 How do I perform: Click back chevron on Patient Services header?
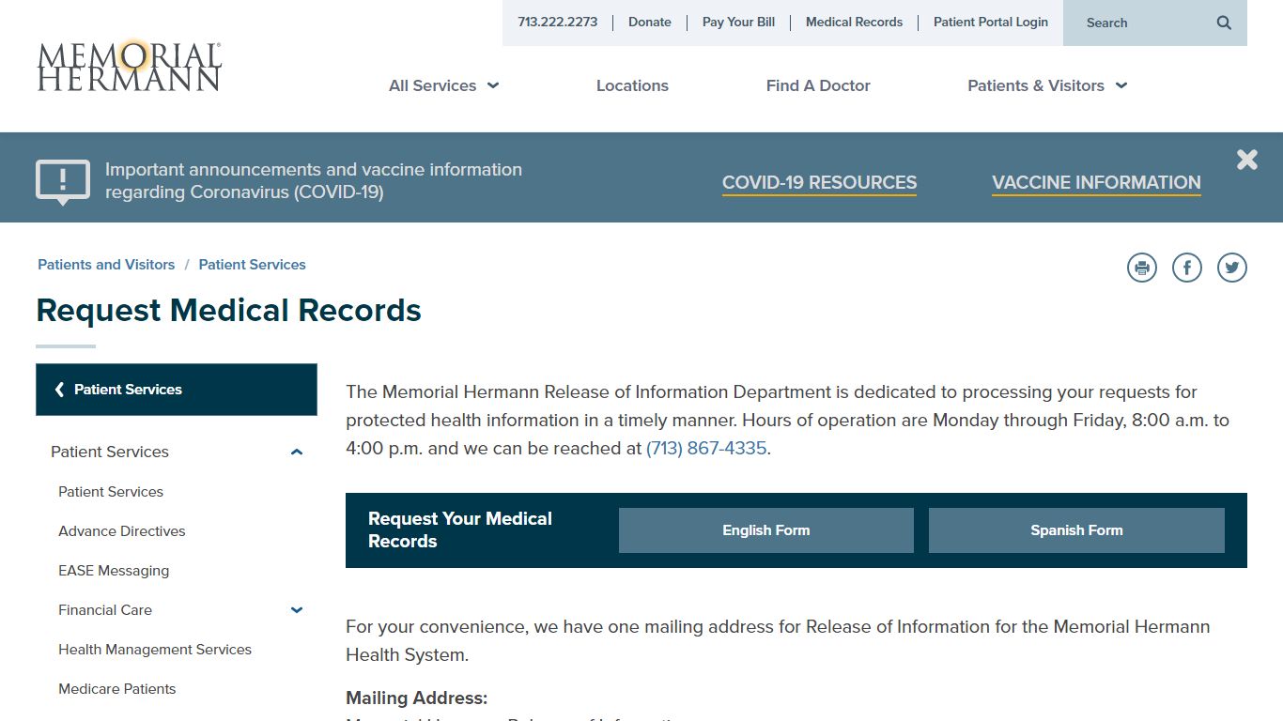pos(59,390)
